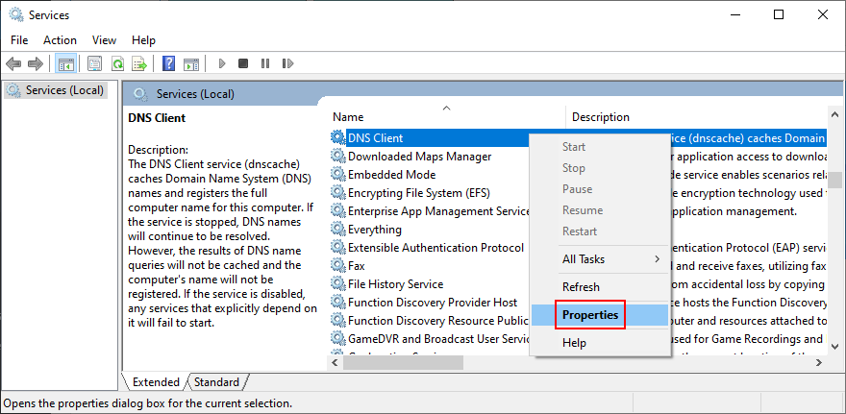Screen dimensions: 846x414
Task: Click the gear icon beside Encrypting File System
Action: [x=337, y=193]
